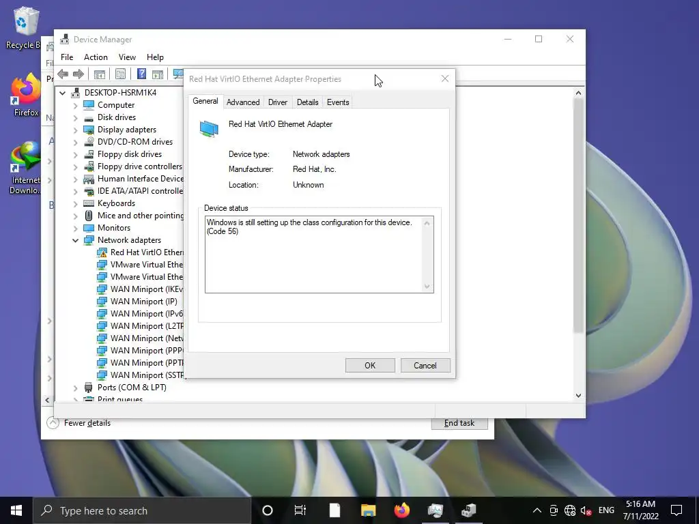Open File Explorer from the taskbar
The height and width of the screenshot is (524, 699).
368,510
